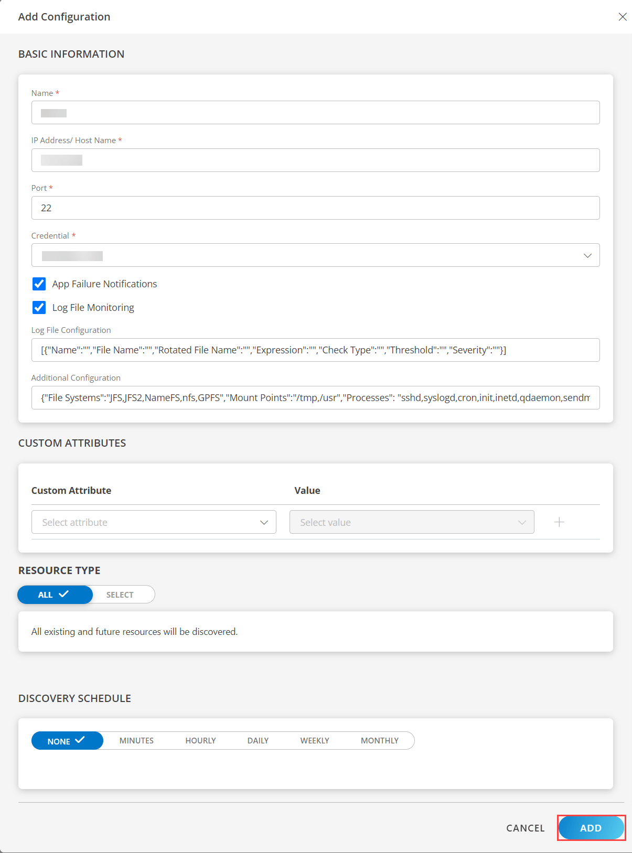Select NONE for discovery schedule
The width and height of the screenshot is (632, 853).
pyautogui.click(x=66, y=741)
